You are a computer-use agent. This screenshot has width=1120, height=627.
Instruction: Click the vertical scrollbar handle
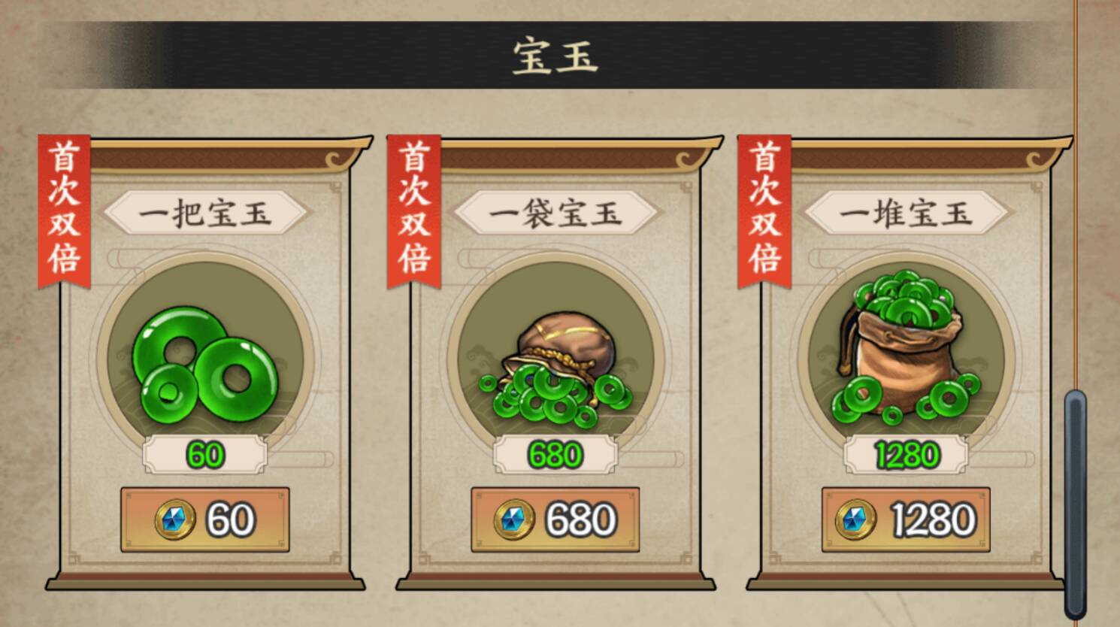[1076, 504]
